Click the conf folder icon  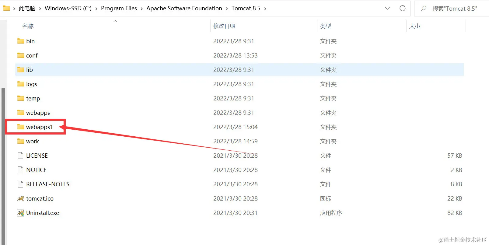[x=21, y=55]
